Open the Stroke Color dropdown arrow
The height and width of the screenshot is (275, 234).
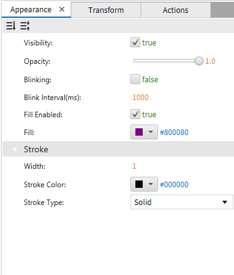151,184
